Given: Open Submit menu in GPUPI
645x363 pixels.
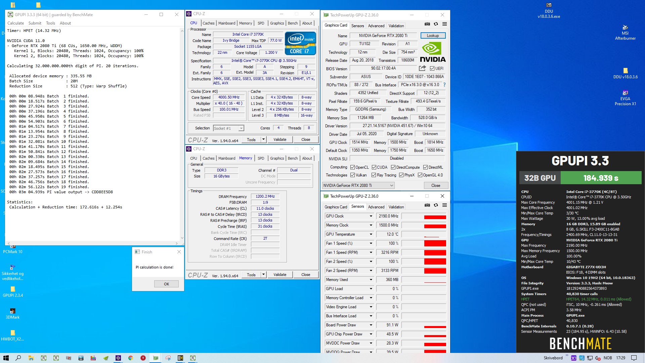Looking at the screenshot, I should coord(35,23).
